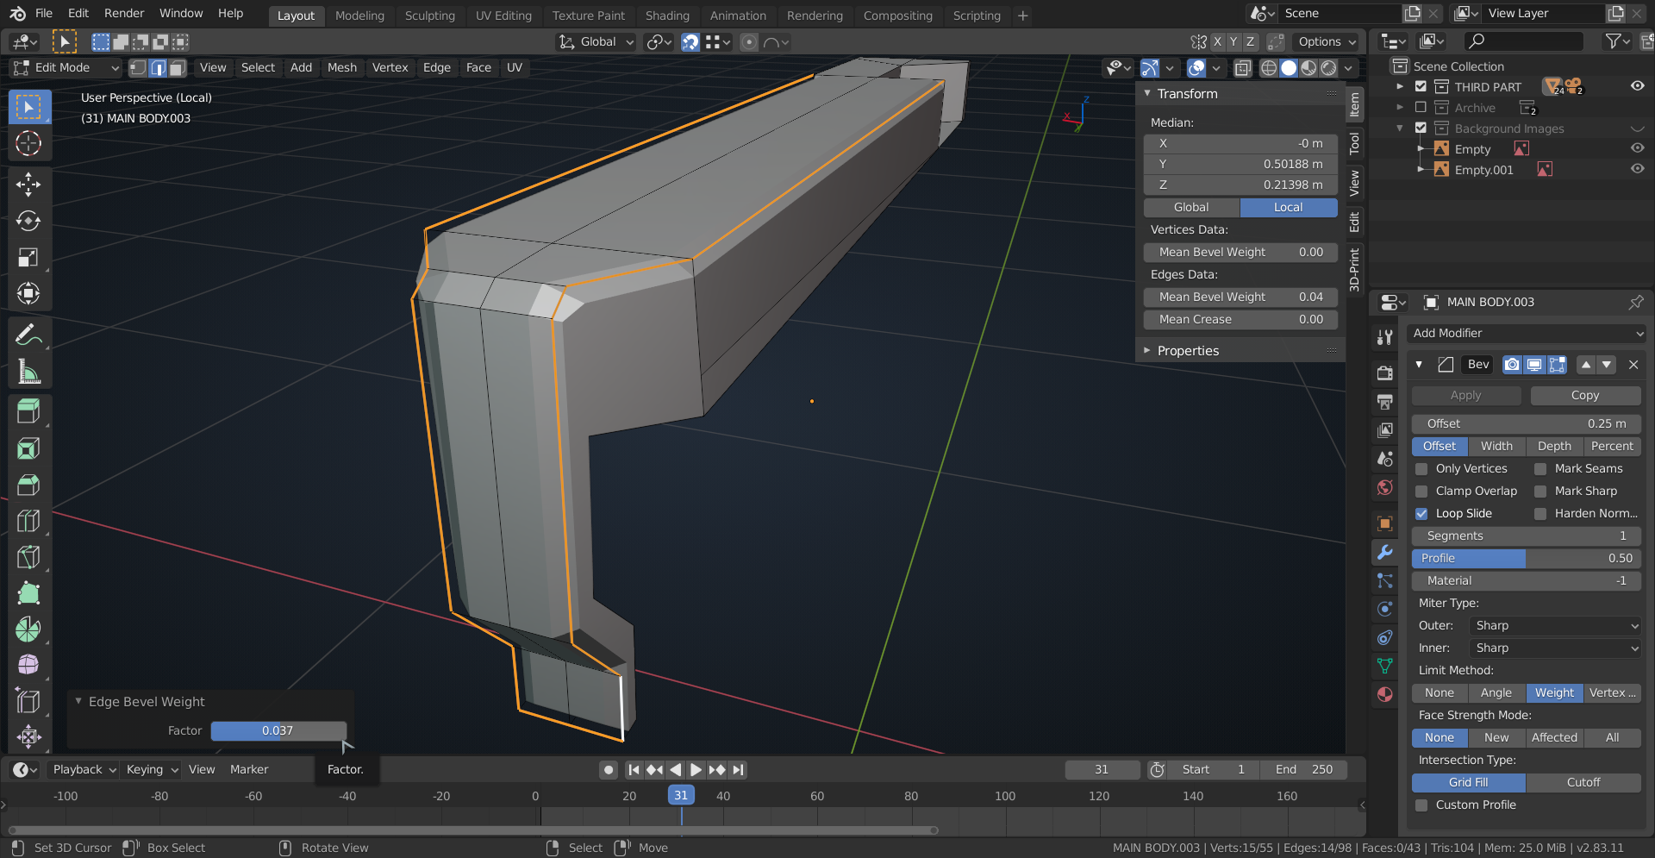Open Global transform orientation dropdown
This screenshot has width=1655, height=858.
pyautogui.click(x=596, y=42)
